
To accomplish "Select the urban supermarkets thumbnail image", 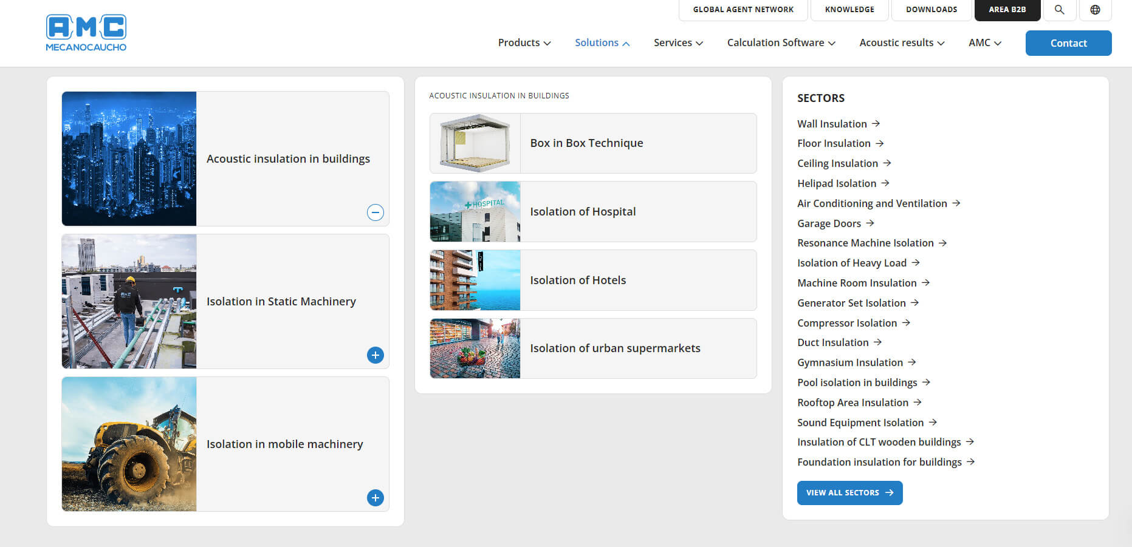I will (475, 348).
